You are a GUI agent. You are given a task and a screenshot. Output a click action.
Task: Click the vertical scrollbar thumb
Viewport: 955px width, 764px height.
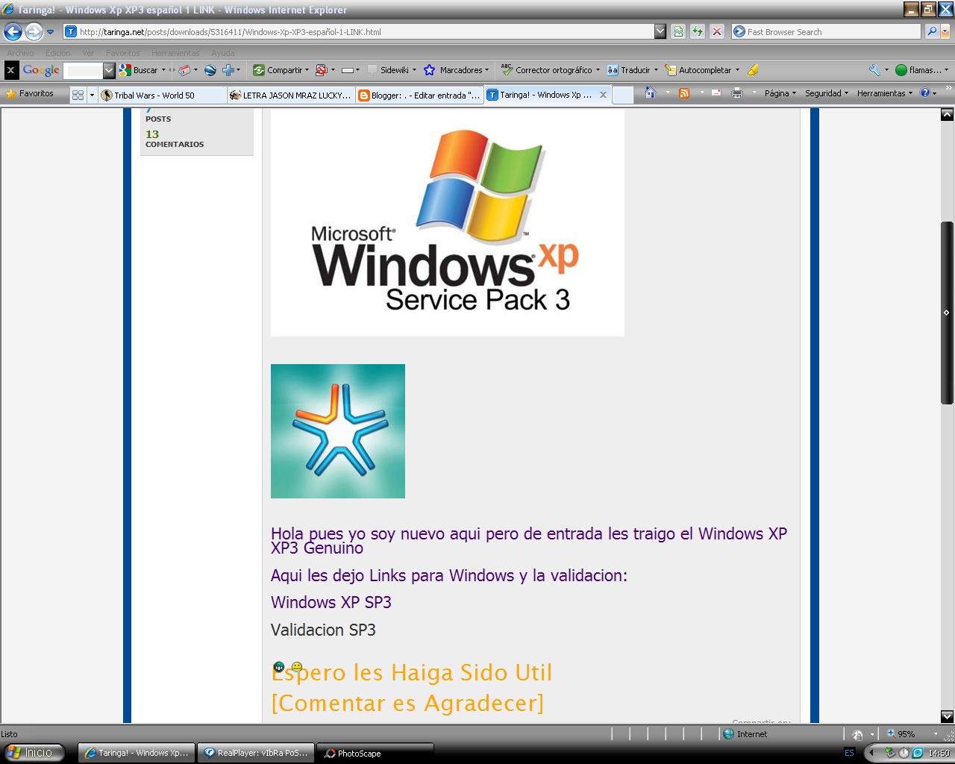point(947,313)
